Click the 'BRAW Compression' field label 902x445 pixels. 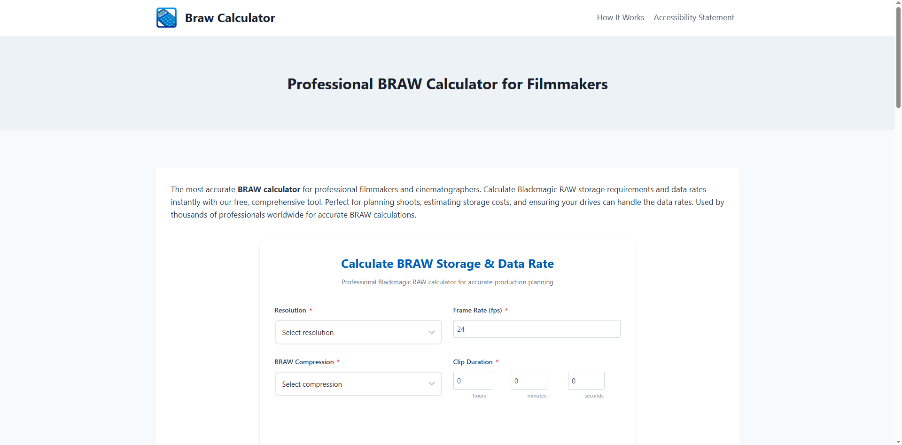304,362
